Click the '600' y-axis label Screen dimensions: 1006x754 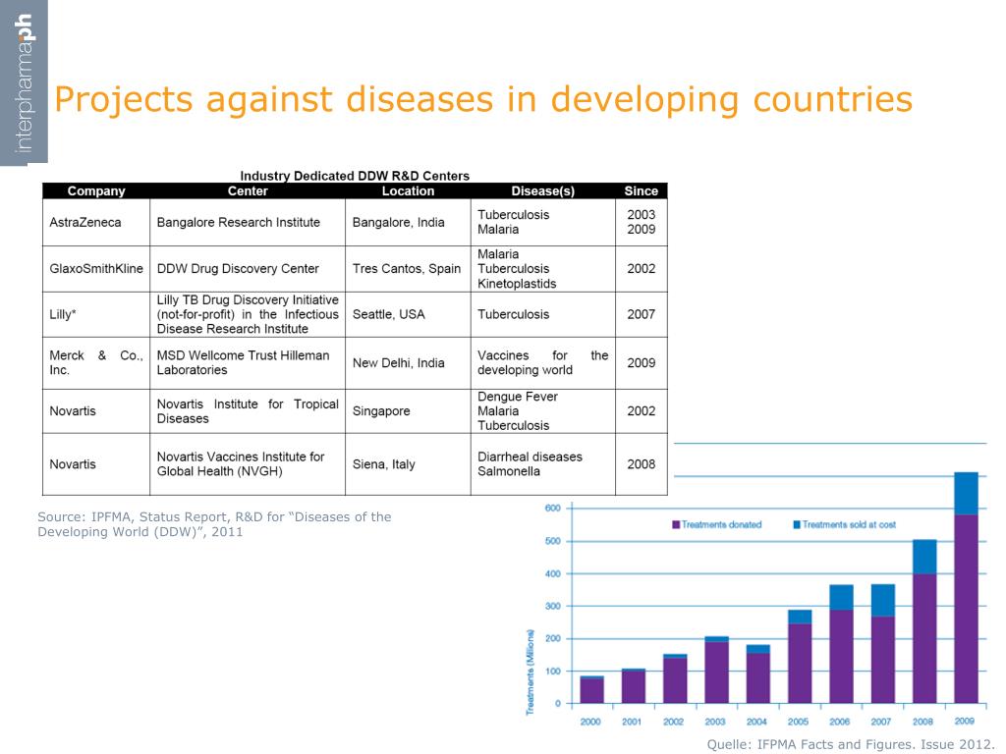coord(552,509)
